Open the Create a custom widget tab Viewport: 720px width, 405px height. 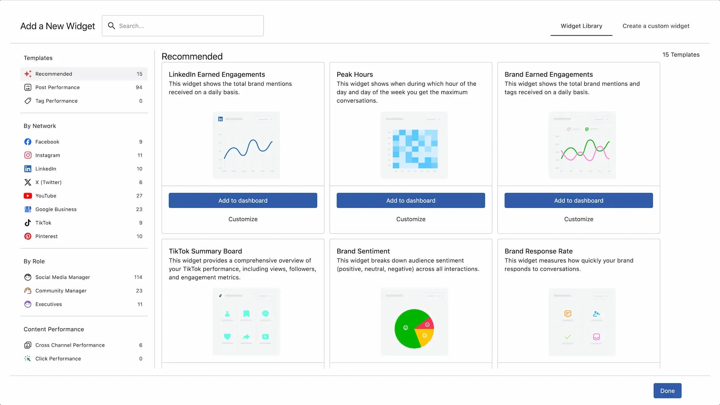(x=656, y=26)
